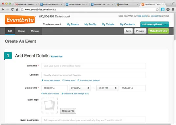
Task: Click the blue extension icon in toolbar
Action: (x=163, y=10)
